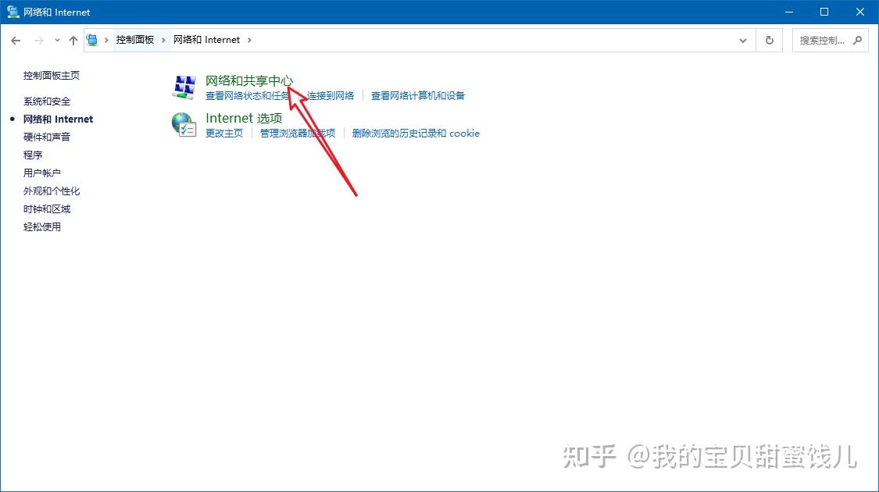The height and width of the screenshot is (492, 879).
Task: Close the 网络和 Internet window
Action: 860,12
